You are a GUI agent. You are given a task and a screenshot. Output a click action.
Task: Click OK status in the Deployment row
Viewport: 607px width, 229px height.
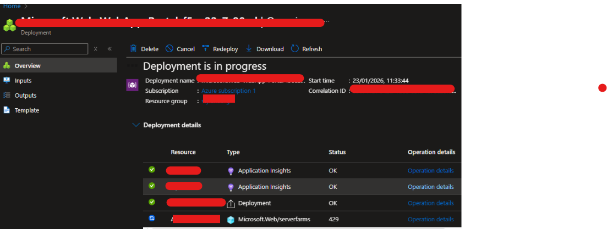tap(333, 203)
